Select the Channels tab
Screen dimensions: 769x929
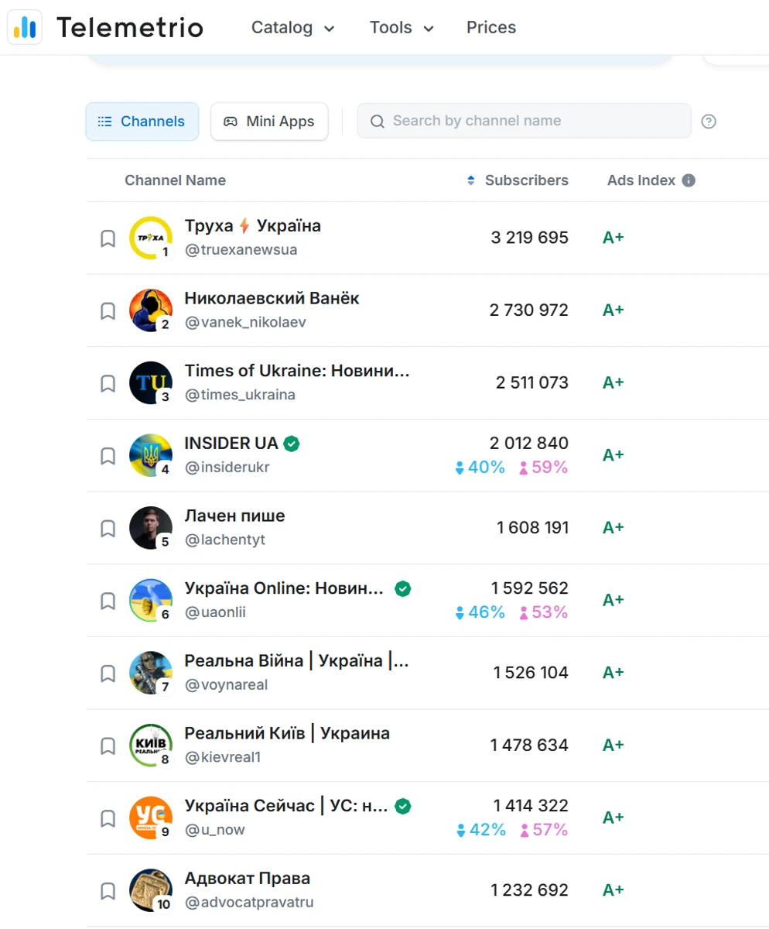142,122
